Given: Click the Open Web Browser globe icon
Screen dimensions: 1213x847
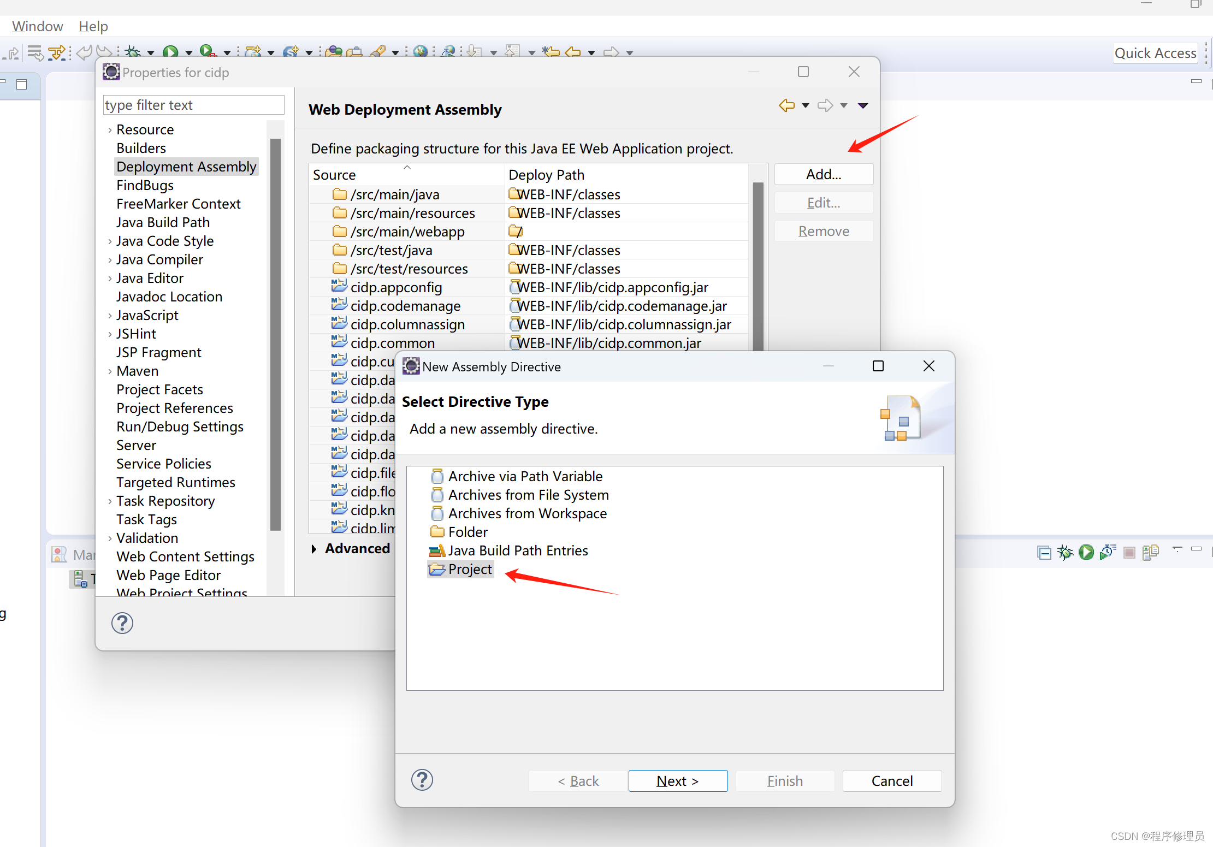Looking at the screenshot, I should click(421, 52).
